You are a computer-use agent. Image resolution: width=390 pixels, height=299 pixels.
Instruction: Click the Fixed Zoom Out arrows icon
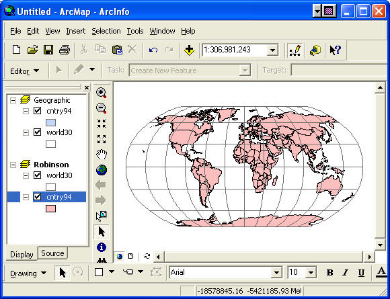tap(102, 139)
